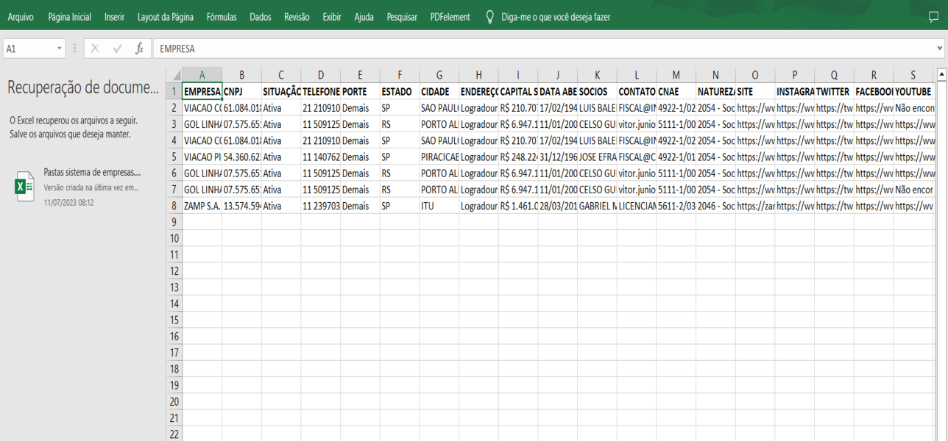Click the GABRIEL M sócios cell
Viewport: 948px width, 441px height.
coord(597,206)
